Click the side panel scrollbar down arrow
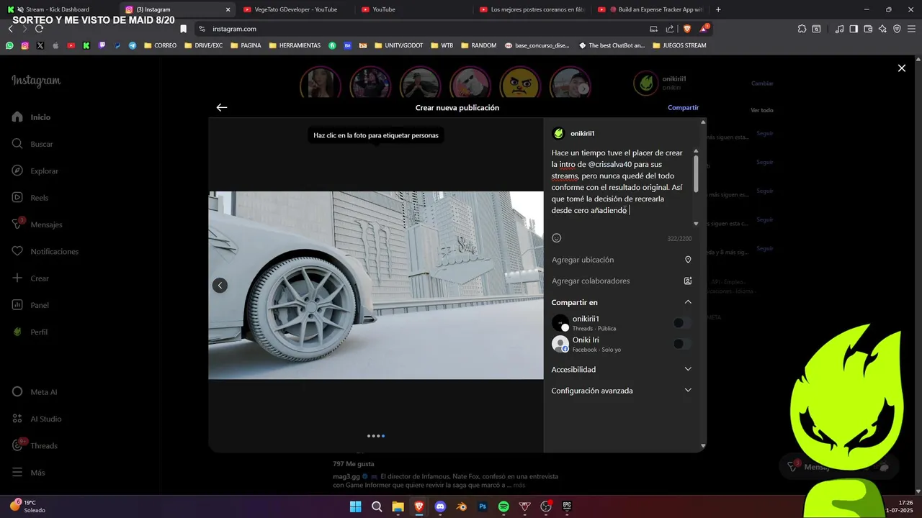The height and width of the screenshot is (518, 922). click(x=703, y=447)
